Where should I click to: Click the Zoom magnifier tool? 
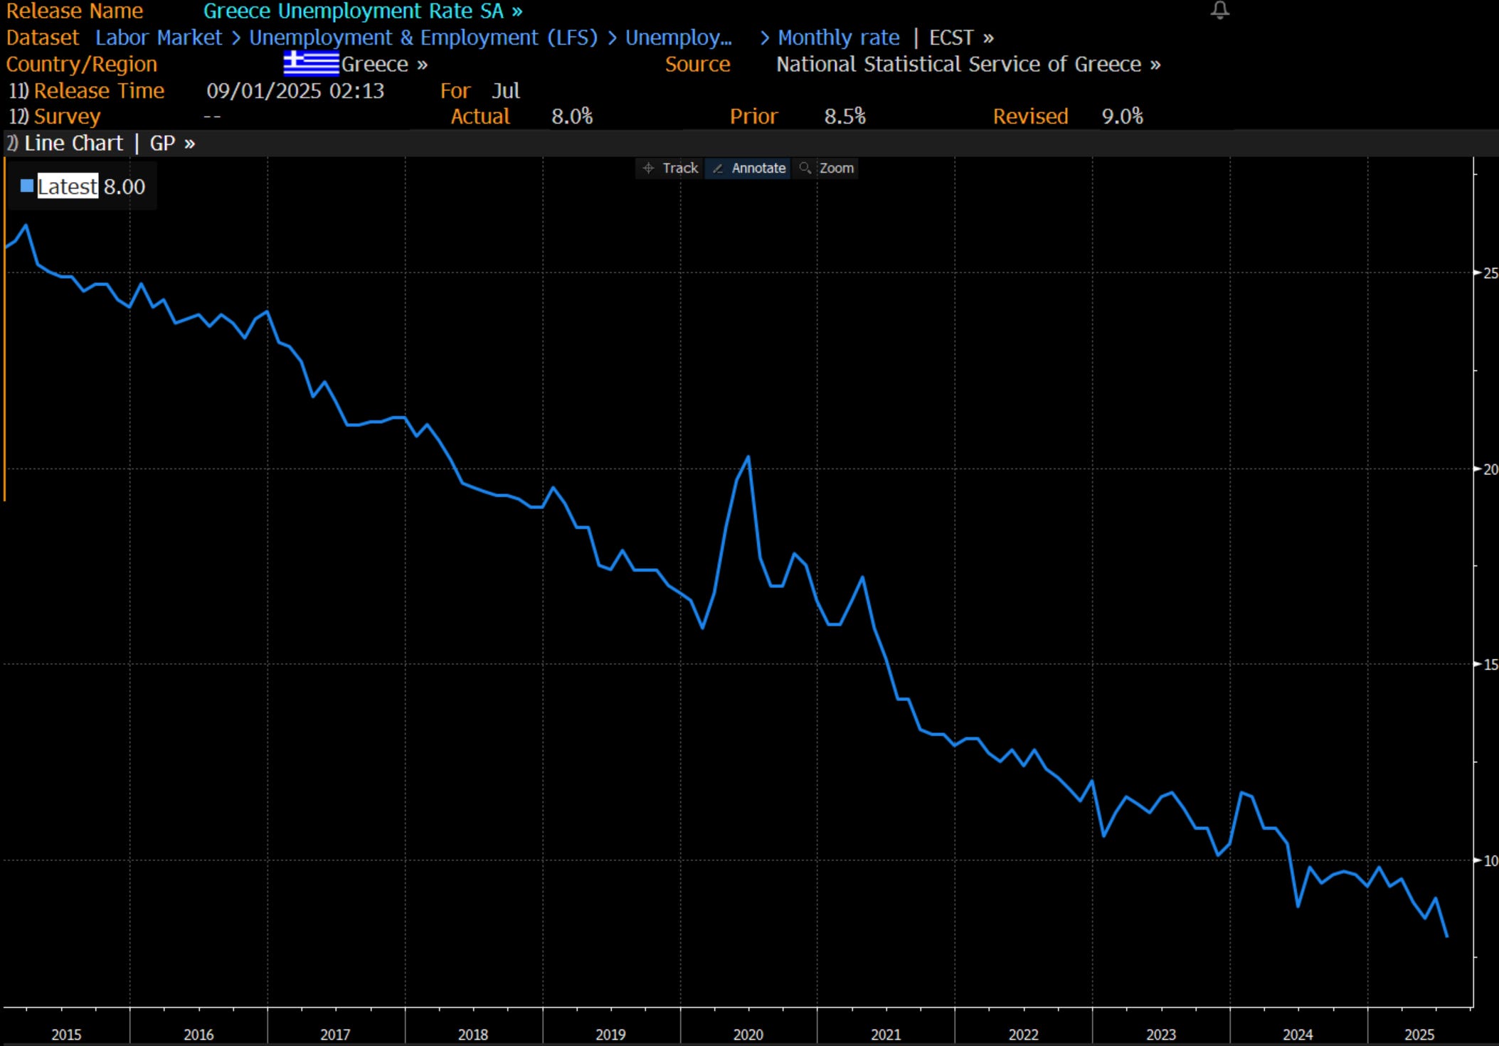pos(827,169)
